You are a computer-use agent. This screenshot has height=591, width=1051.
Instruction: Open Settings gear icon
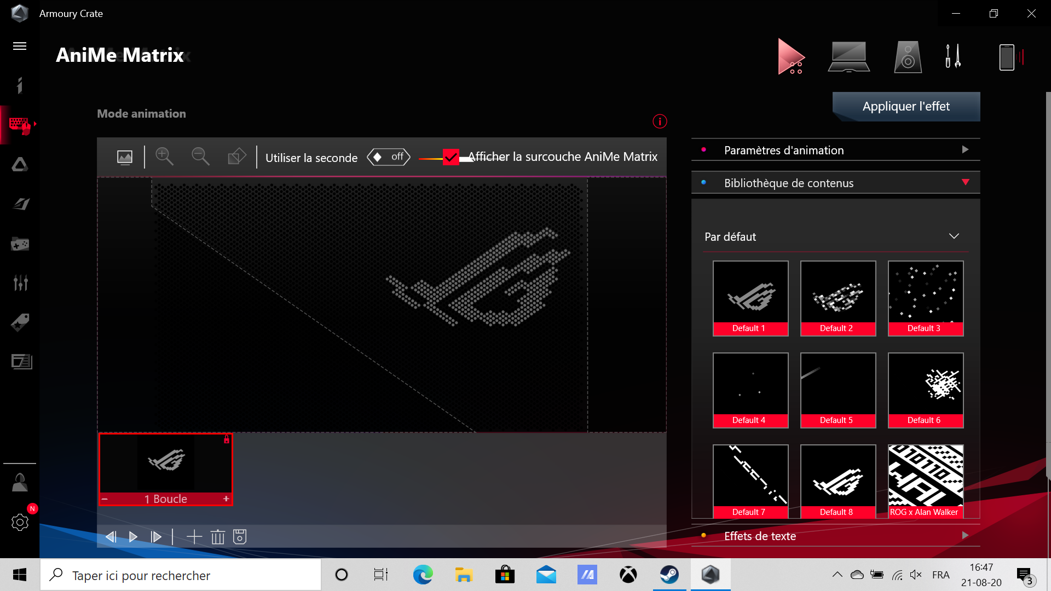click(20, 523)
